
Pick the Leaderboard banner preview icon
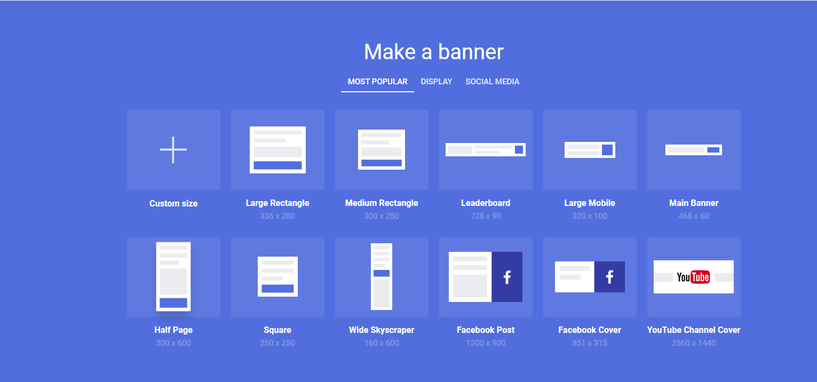pyautogui.click(x=486, y=150)
